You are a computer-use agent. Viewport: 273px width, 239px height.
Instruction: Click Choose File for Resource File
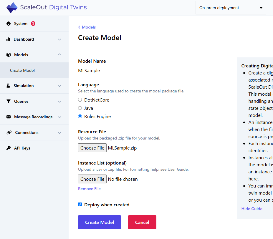point(92,148)
